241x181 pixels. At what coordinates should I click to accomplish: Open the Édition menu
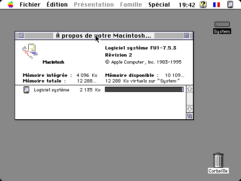57,4
